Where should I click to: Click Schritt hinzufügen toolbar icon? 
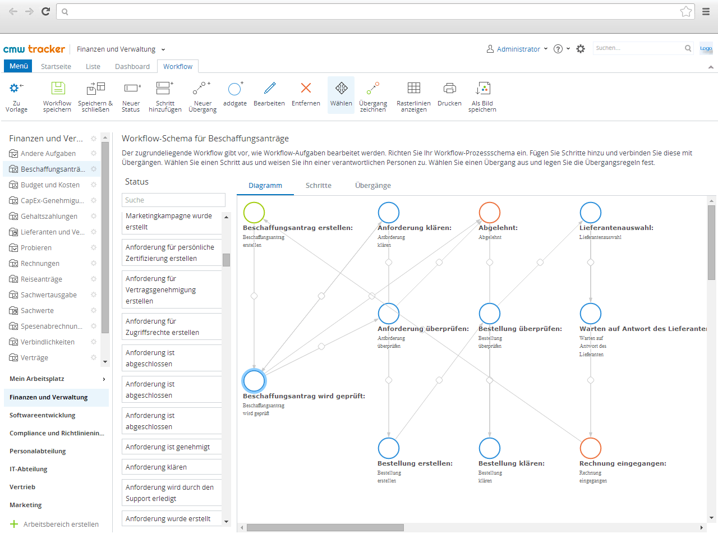[x=165, y=88]
